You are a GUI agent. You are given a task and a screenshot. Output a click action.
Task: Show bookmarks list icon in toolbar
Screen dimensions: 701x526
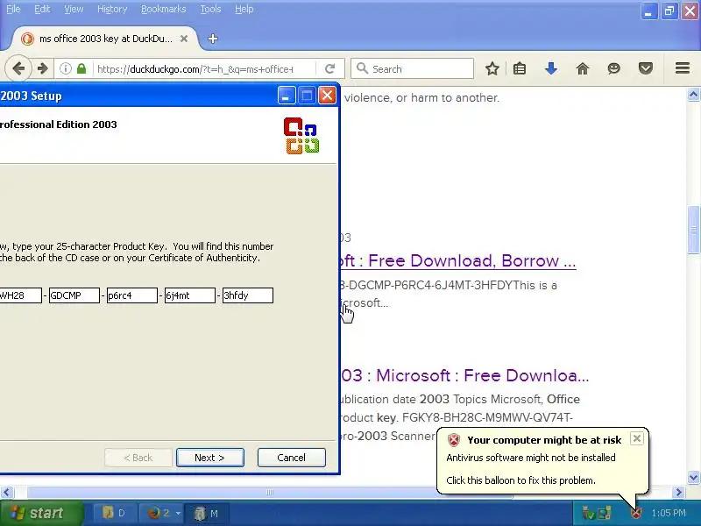point(520,69)
